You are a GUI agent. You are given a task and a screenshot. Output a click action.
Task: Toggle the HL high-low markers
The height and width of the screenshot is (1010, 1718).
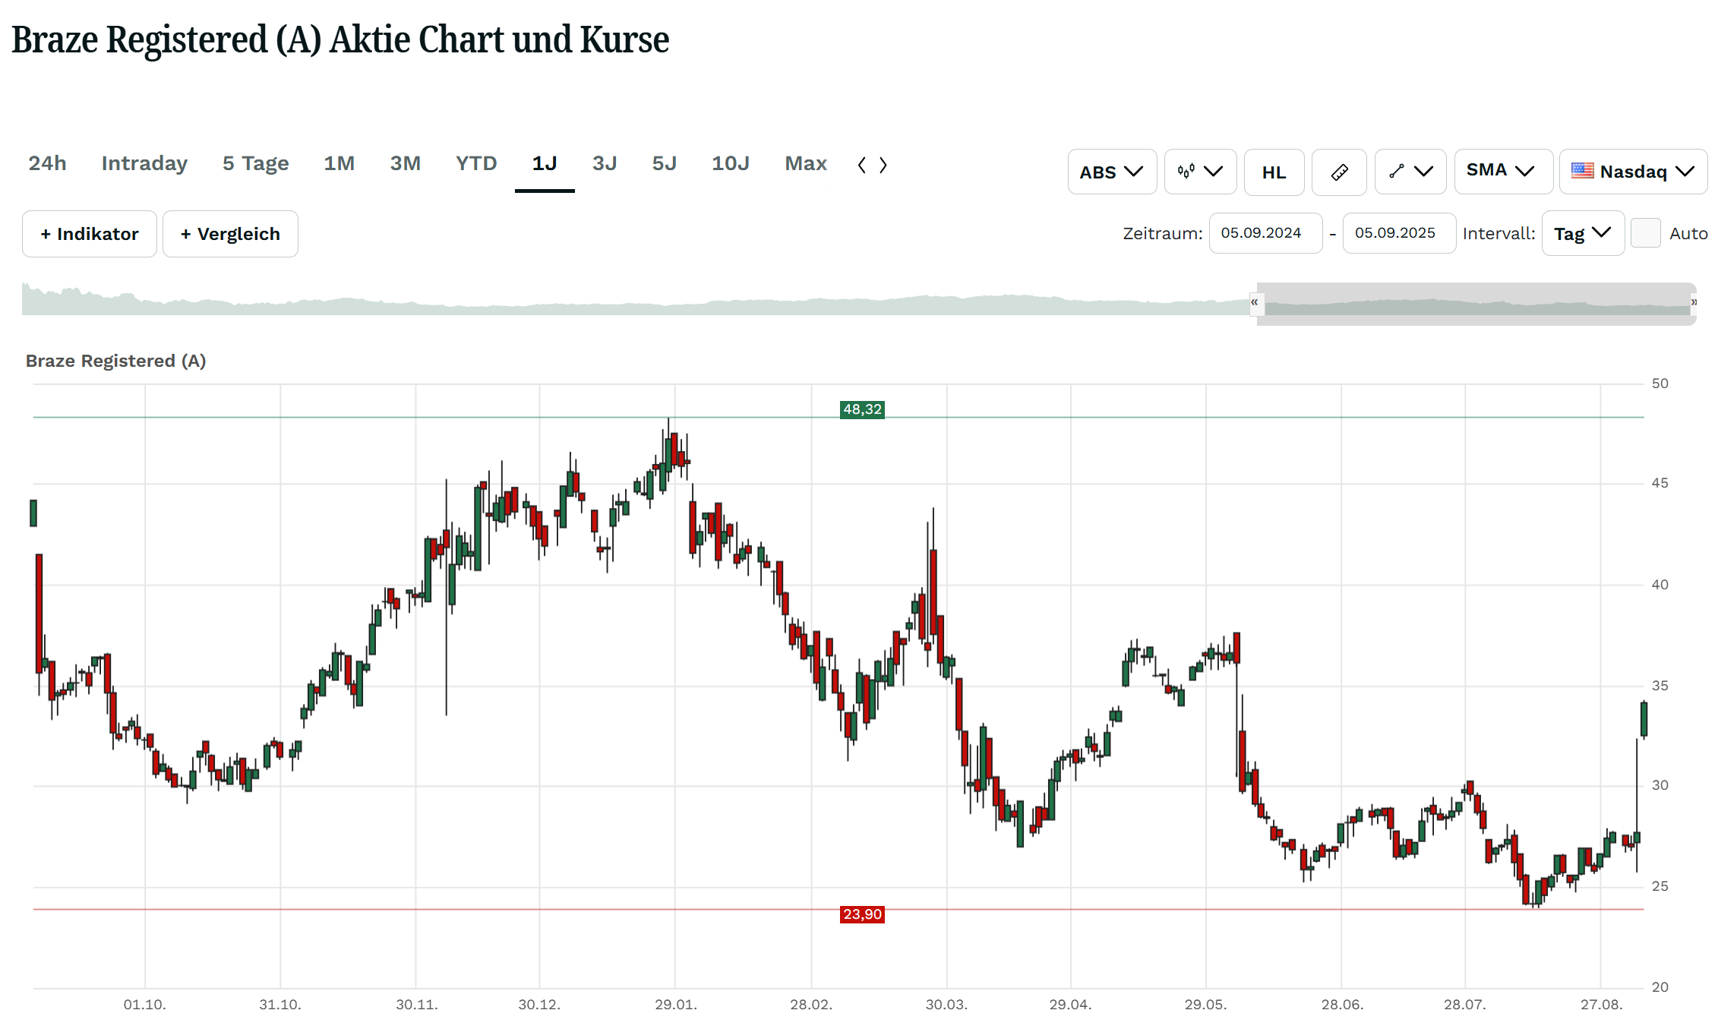pos(1274,172)
